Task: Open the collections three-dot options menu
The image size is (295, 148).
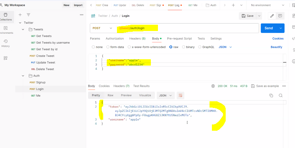Action: 82,15
